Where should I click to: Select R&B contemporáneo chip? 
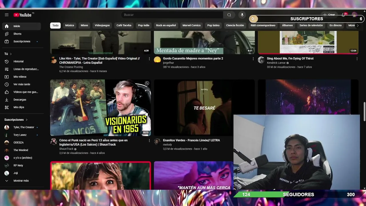pyautogui.click(x=263, y=25)
